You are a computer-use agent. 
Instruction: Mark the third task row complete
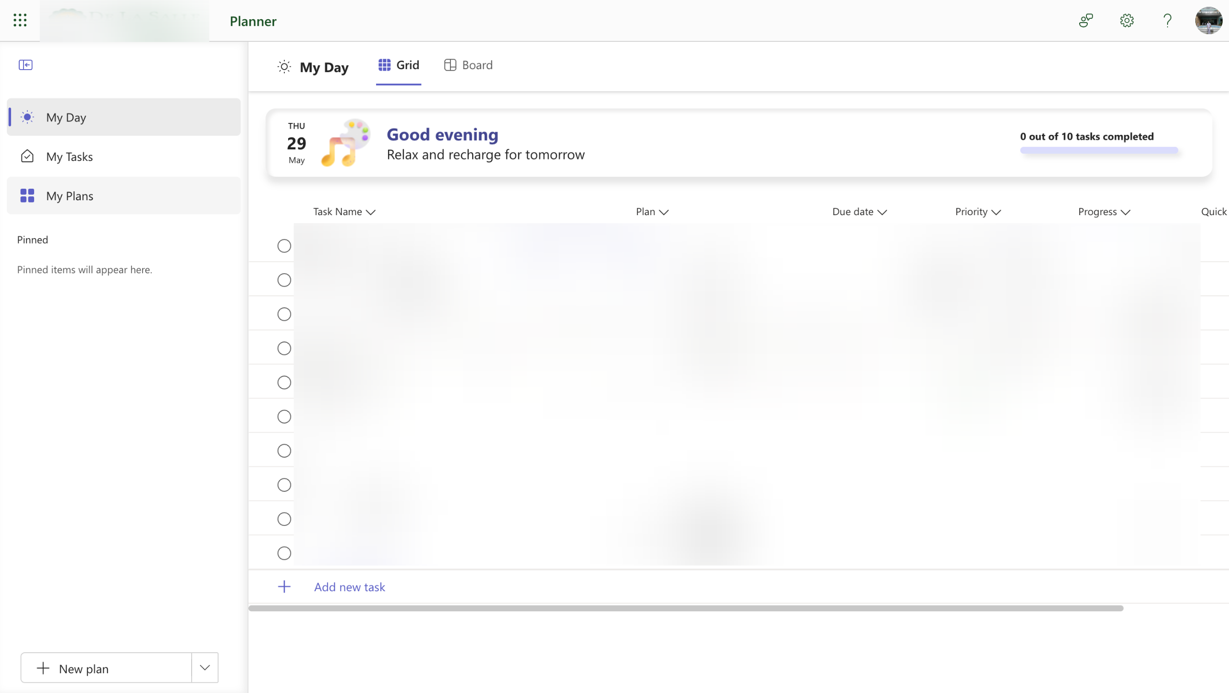point(284,314)
